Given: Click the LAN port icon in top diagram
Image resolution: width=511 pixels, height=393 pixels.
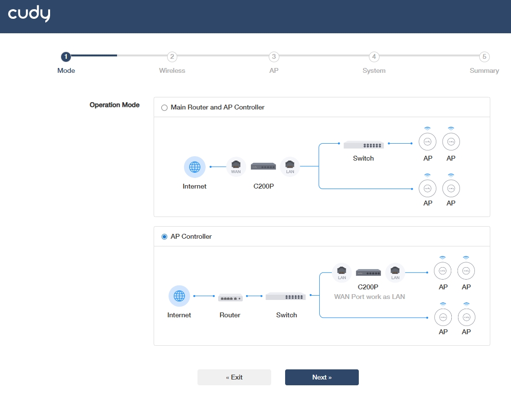Looking at the screenshot, I should (x=290, y=166).
